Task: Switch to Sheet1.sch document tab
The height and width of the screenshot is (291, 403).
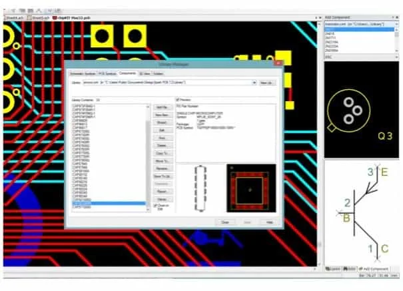Action: [x=13, y=17]
